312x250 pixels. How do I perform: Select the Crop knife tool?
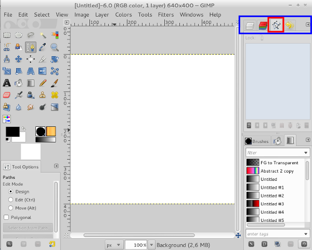43,59
